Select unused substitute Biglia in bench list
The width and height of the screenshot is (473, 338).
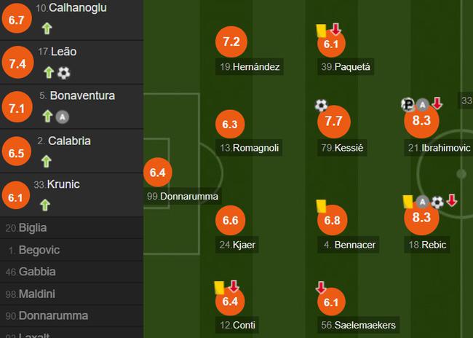point(71,228)
